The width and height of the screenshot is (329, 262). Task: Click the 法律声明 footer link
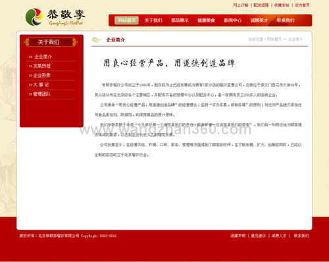pyautogui.click(x=238, y=236)
